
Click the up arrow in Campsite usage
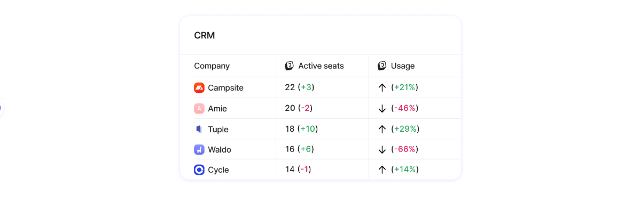pyautogui.click(x=382, y=87)
